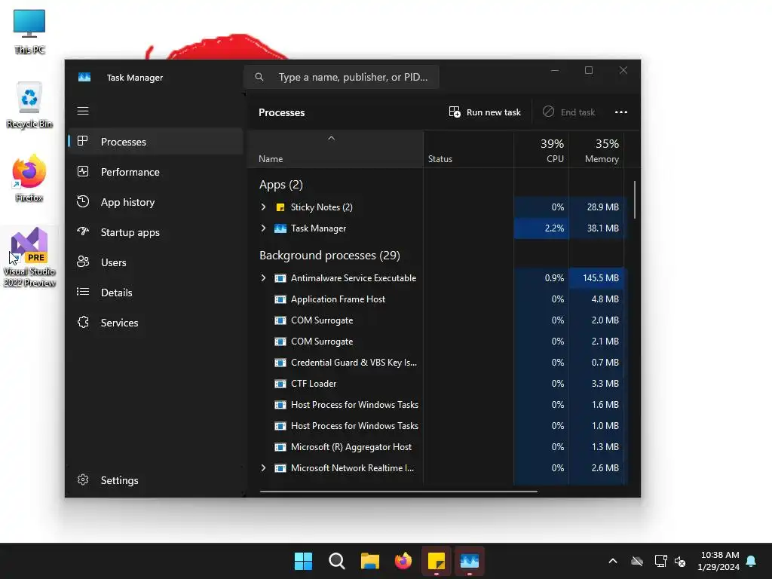
Task: Click the CTF Loader process icon
Action: click(x=280, y=384)
